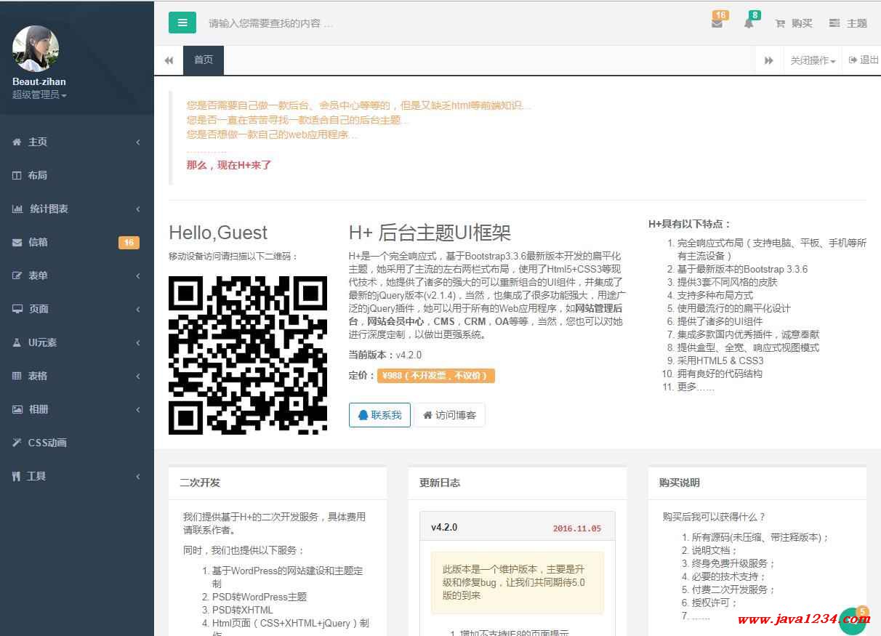
Task: Click the tab scroll-left double arrow
Action: pos(169,60)
